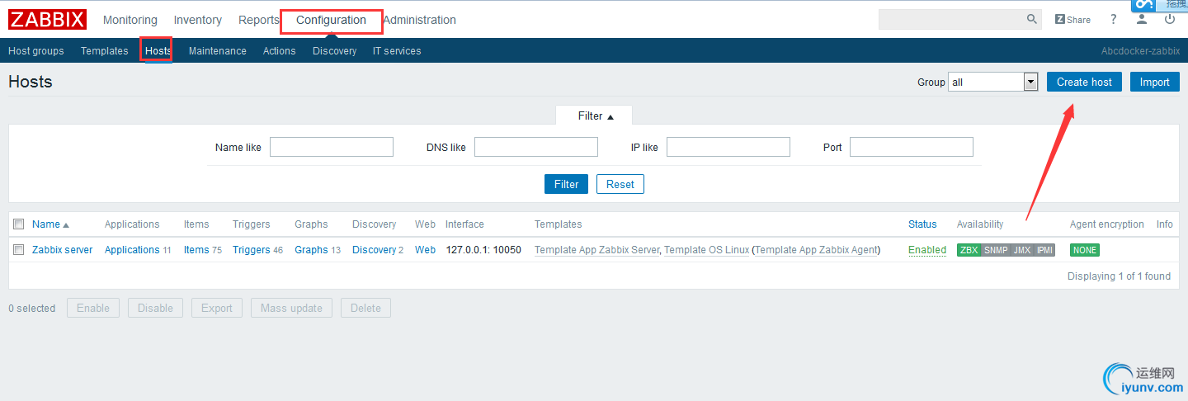Click the logout power icon

click(x=1170, y=20)
